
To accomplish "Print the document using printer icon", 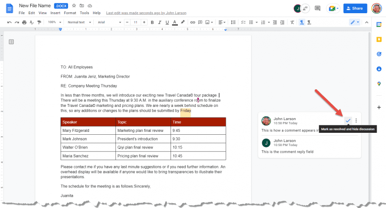I will click(24, 22).
